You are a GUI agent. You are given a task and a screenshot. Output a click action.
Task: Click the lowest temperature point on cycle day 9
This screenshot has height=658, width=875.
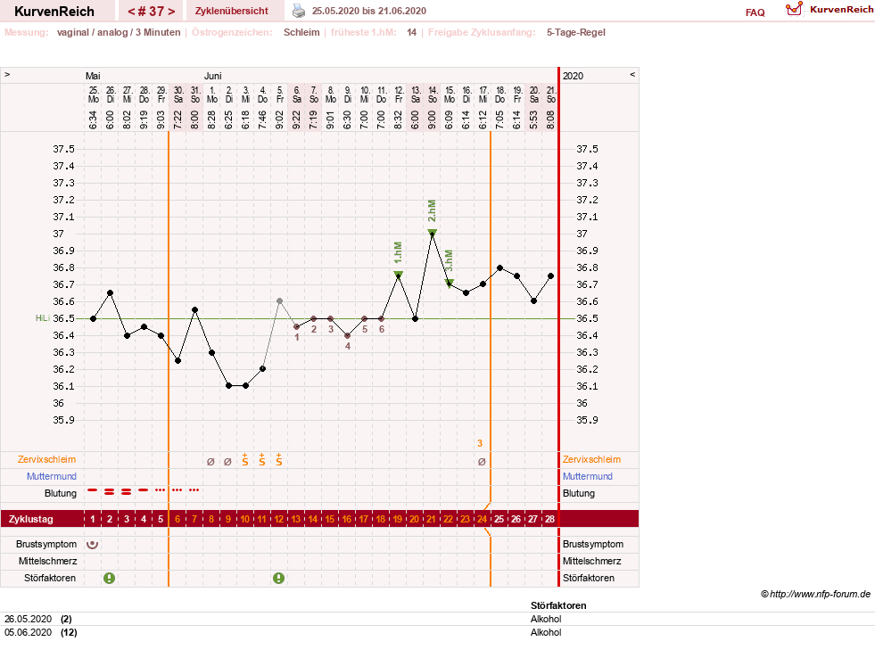pos(229,386)
